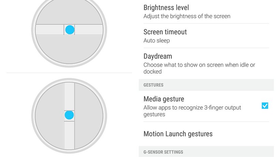Click lower part of vertical level bar
276x157 pixels.
pyautogui.click(x=69, y=135)
